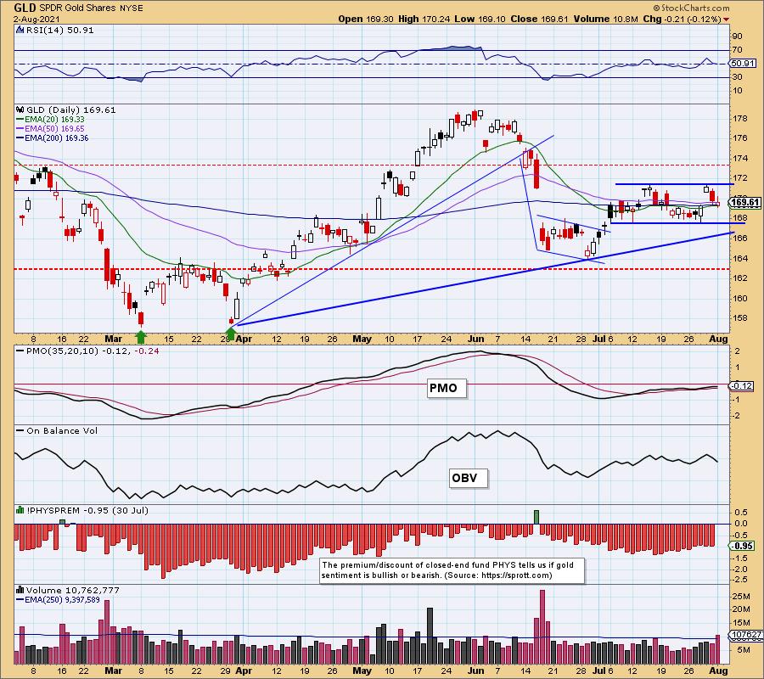
Task: Click the !PHYSPREM -0.95 (30 Jul) legend text
Action: click(x=87, y=510)
